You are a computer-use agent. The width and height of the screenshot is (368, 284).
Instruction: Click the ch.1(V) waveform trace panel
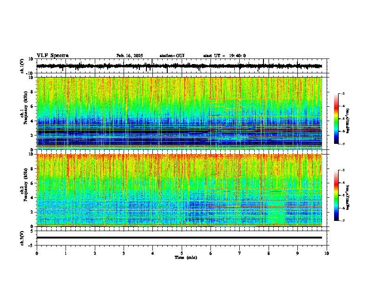(x=182, y=66)
